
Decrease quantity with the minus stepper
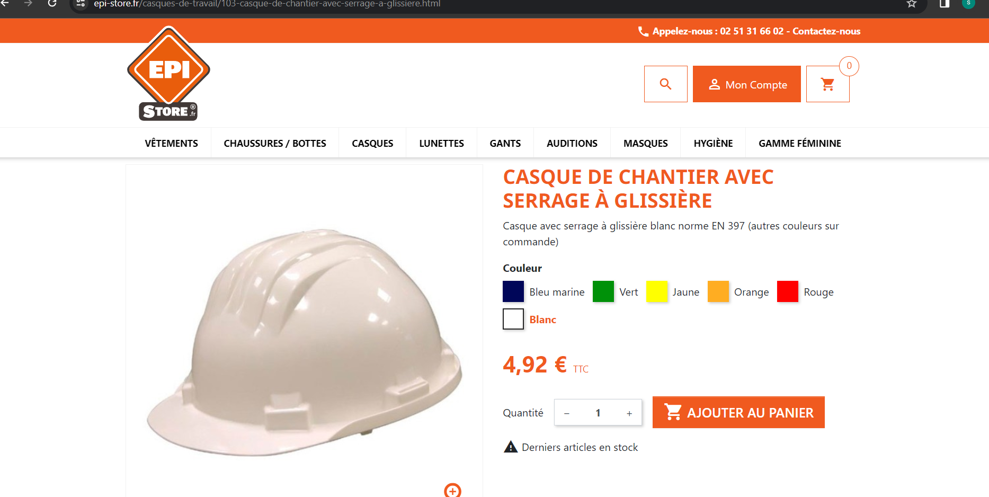(x=567, y=413)
